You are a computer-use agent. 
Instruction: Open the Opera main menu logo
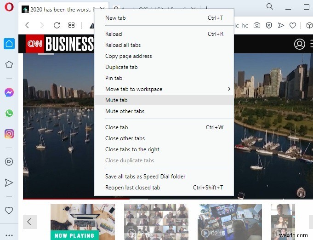[x=9, y=7]
